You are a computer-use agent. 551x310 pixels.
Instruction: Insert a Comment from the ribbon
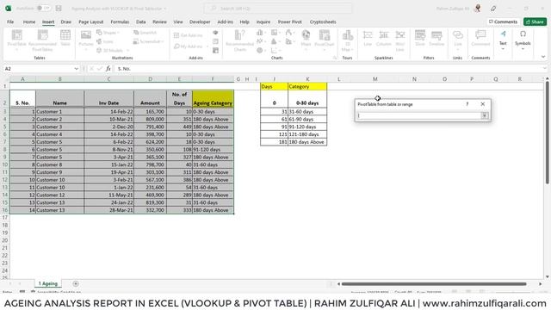tap(480, 38)
